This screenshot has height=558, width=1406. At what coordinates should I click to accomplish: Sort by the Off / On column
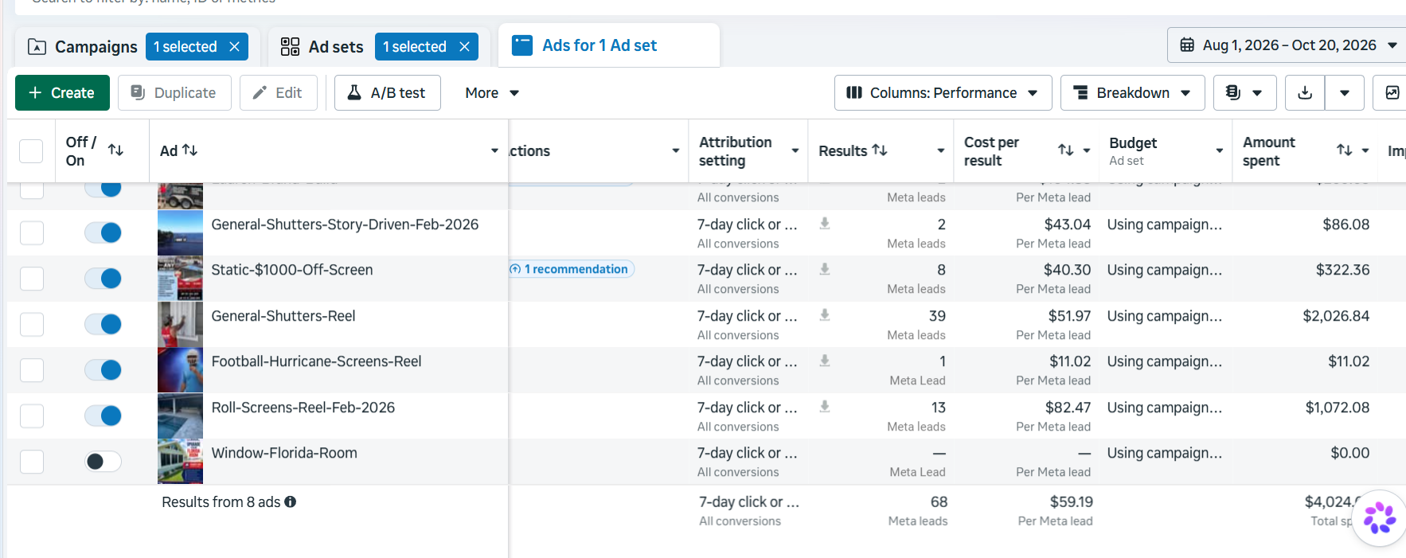tap(115, 150)
